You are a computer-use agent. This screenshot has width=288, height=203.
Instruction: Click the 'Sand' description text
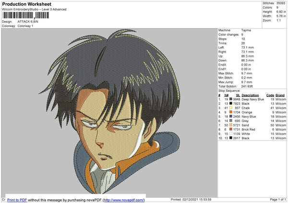(x=245, y=125)
